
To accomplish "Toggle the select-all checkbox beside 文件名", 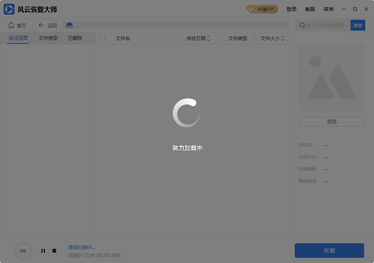I will (102, 38).
